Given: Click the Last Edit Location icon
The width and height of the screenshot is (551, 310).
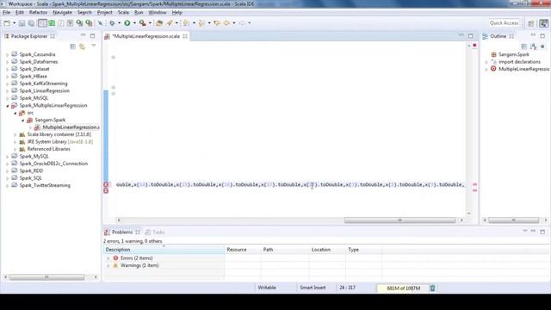Looking at the screenshot, I should coord(217,23).
